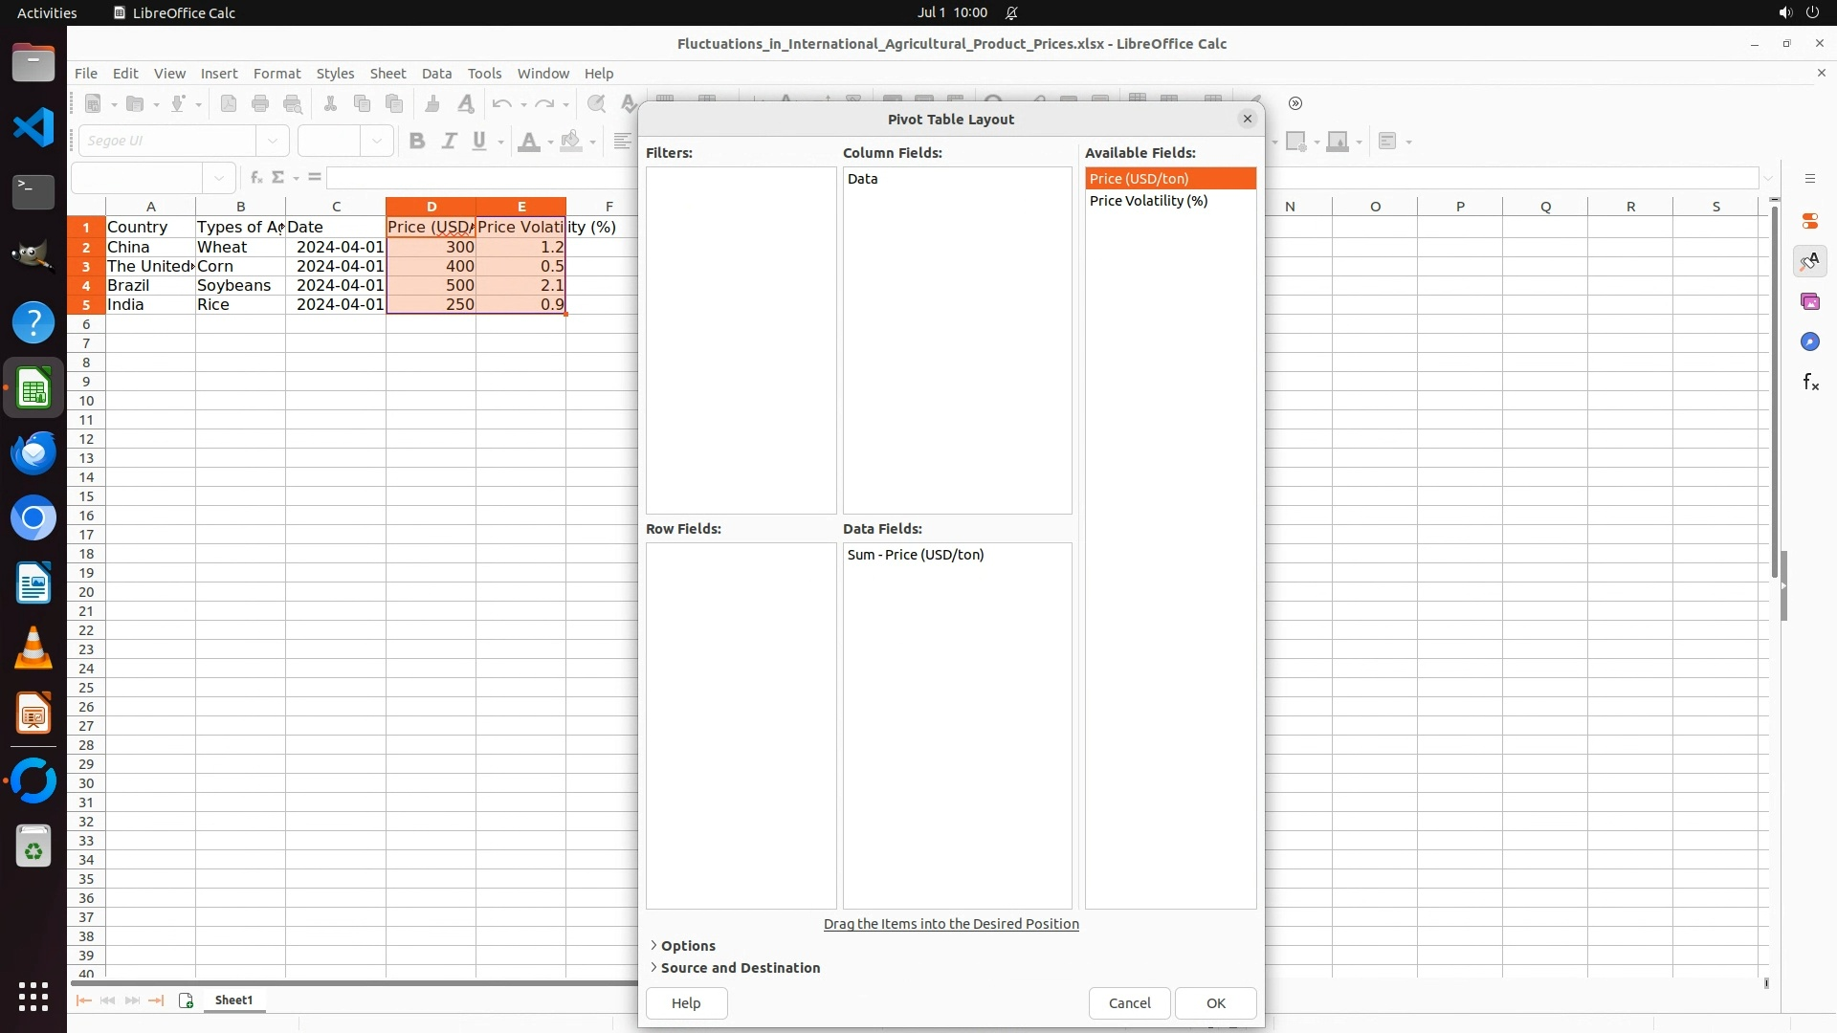Image resolution: width=1837 pixels, height=1033 pixels.
Task: Open sidebar Styles deck icon
Action: [1809, 261]
